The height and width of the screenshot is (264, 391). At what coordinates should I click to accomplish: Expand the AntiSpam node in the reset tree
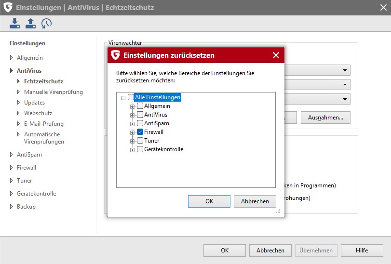coord(132,124)
